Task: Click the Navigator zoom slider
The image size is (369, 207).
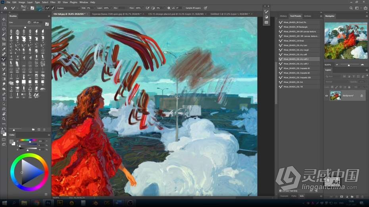Action: click(350, 65)
